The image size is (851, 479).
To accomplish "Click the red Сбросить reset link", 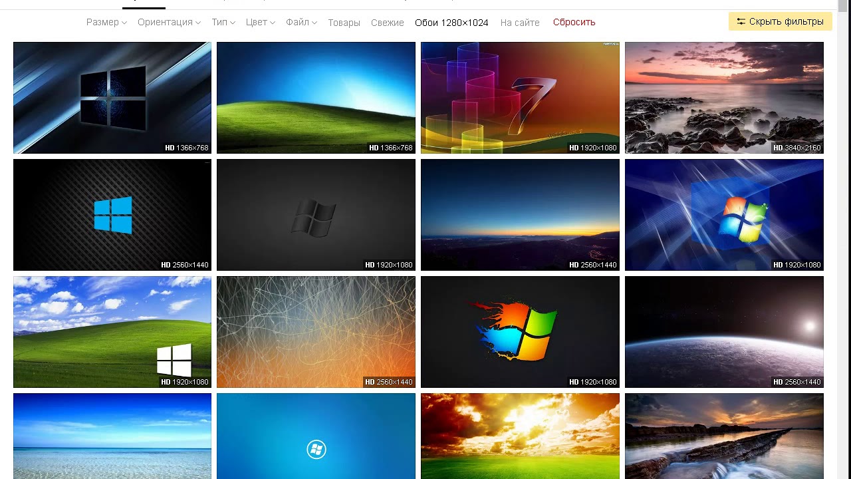I will (x=574, y=22).
